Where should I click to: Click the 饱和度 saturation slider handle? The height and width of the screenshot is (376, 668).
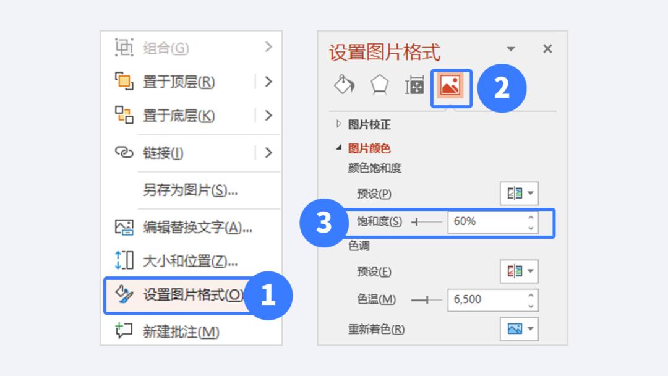[x=418, y=221]
